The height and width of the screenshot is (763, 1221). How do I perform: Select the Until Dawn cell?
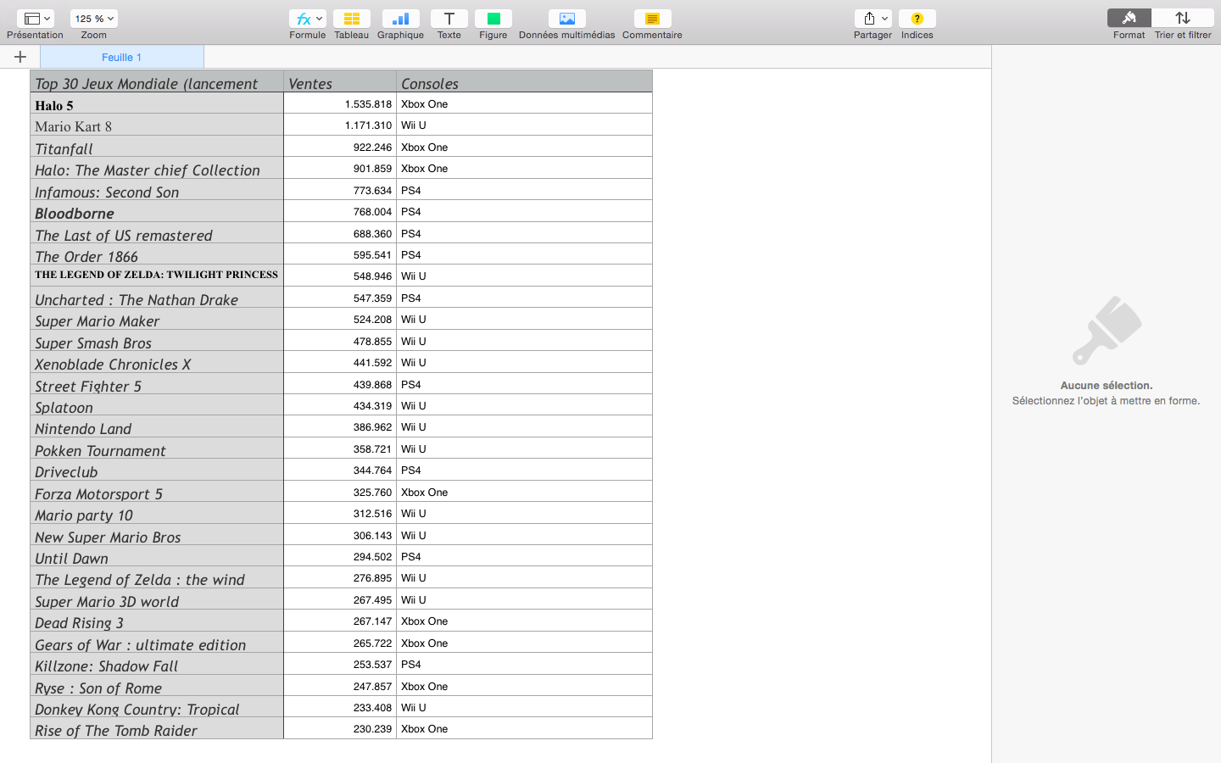click(157, 556)
